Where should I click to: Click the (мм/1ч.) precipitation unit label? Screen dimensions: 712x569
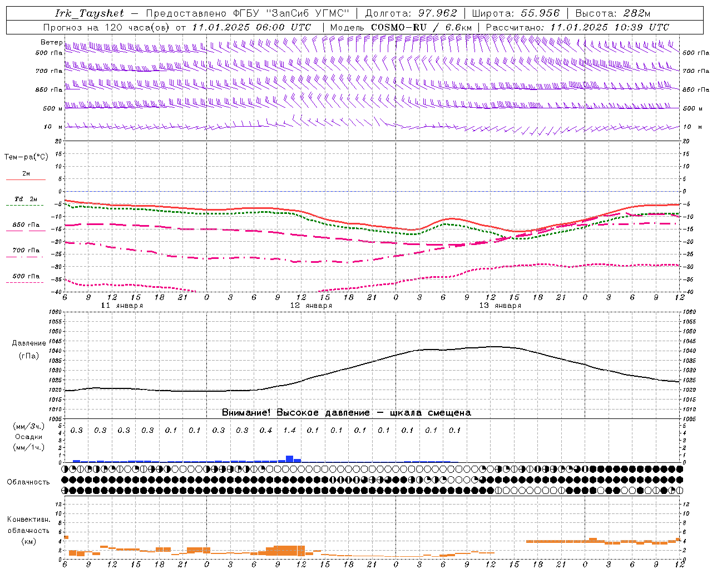click(29, 448)
